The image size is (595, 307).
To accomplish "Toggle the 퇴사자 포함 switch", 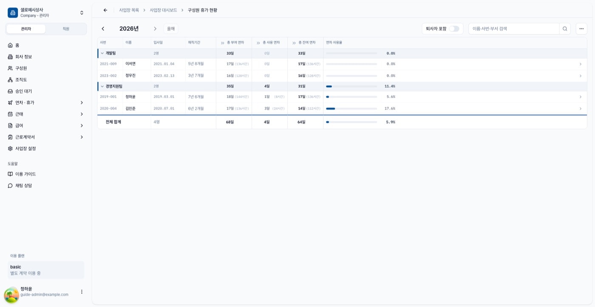I will tap(454, 29).
